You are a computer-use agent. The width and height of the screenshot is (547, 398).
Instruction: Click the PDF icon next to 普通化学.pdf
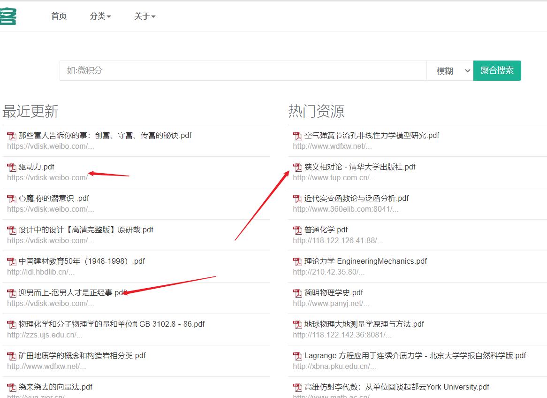coord(297,230)
